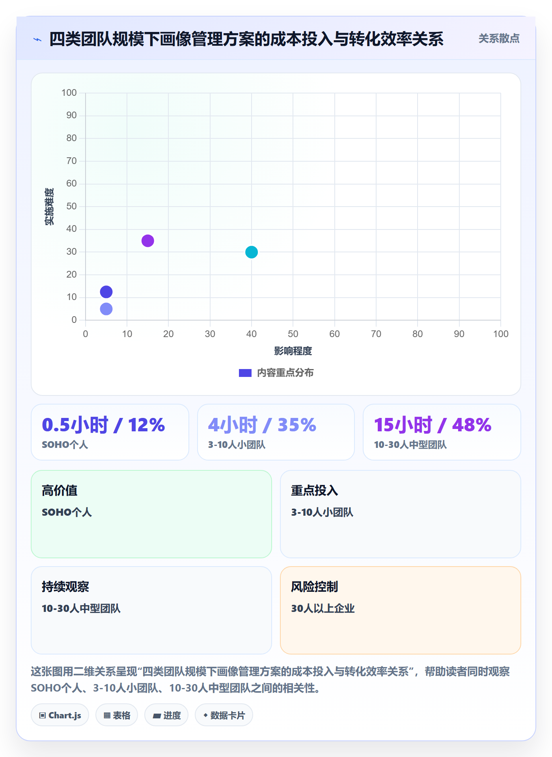The image size is (552, 757).
Task: Click the x-axis tick label 70
Action: [x=376, y=334]
